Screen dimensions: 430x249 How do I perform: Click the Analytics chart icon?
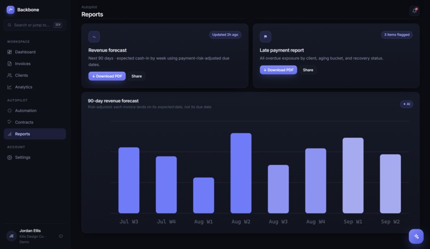(10, 87)
